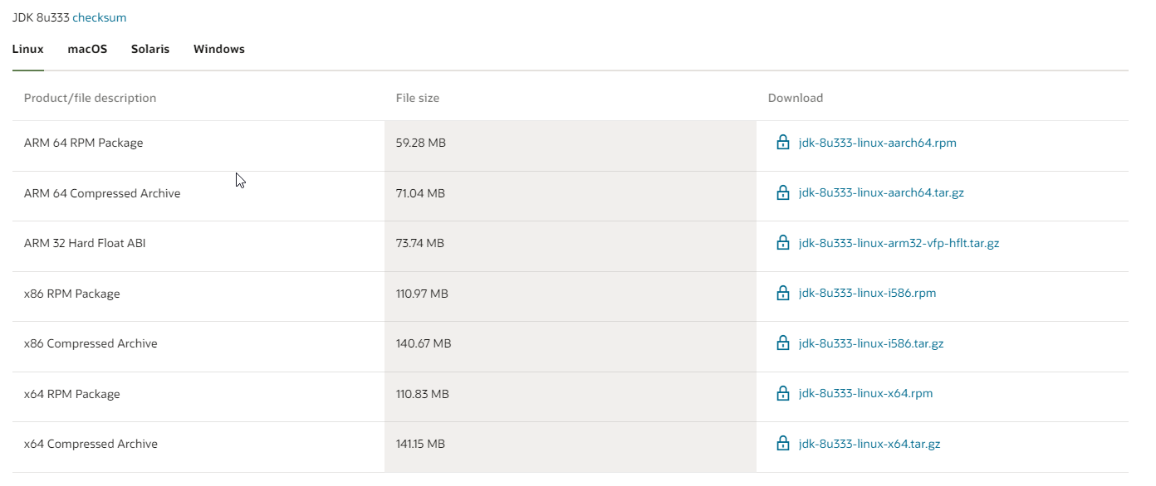Click lock icon beside jdk-8u333-linux-i586.rpm
Image resolution: width=1156 pixels, height=486 pixels.
(x=782, y=293)
